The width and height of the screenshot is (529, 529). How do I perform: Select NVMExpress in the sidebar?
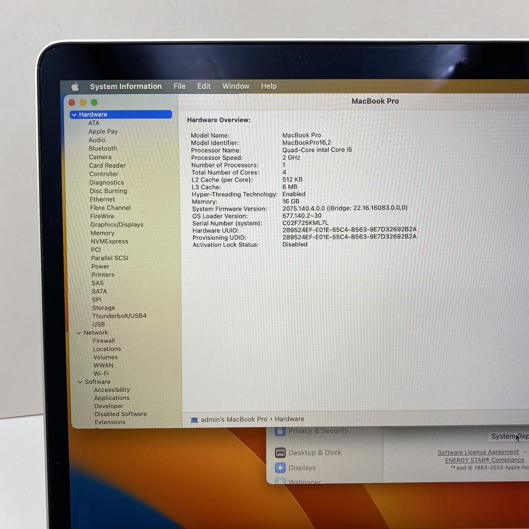pyautogui.click(x=109, y=241)
